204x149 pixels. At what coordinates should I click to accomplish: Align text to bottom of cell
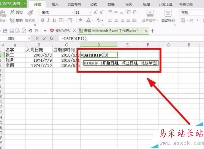tap(122, 13)
